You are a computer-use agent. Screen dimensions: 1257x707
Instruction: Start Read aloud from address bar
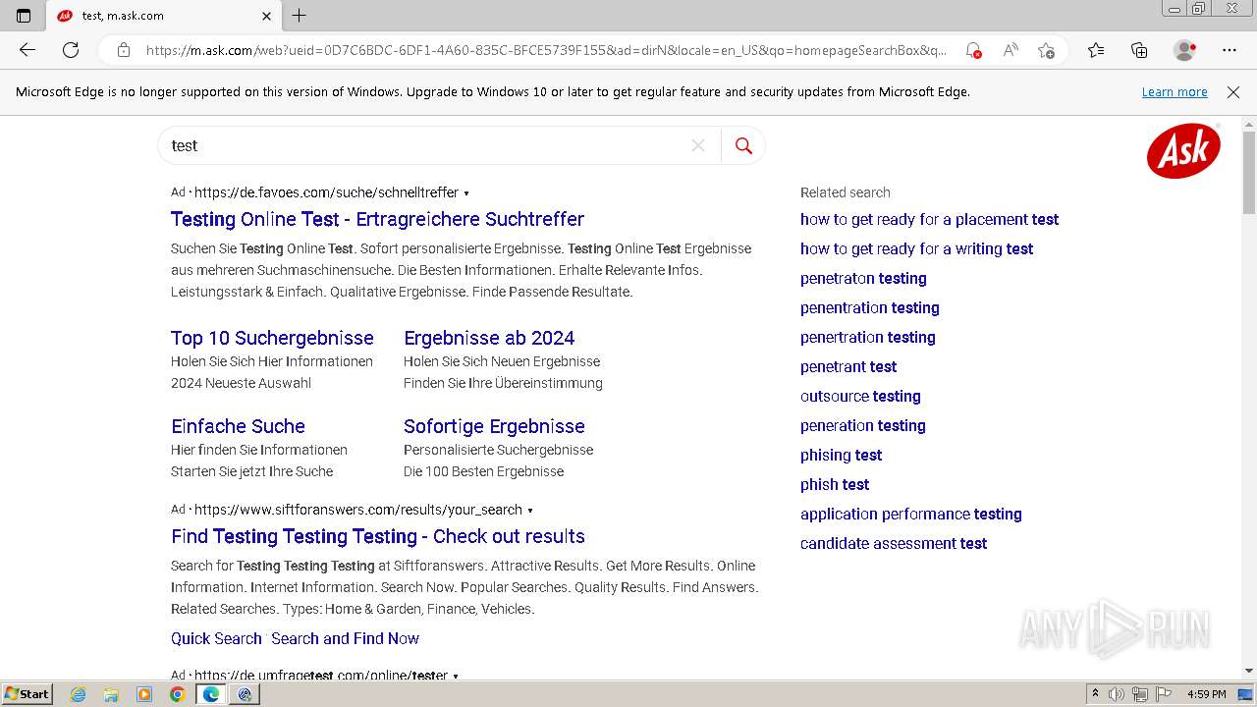pyautogui.click(x=1011, y=50)
